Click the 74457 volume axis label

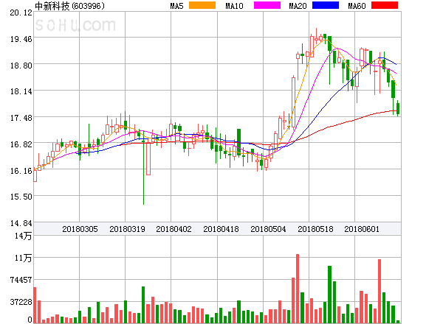21,280
